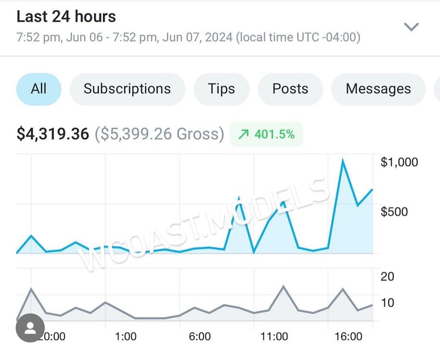Select the All filter chip
Viewport: 440px width, 357px height.
coord(39,89)
